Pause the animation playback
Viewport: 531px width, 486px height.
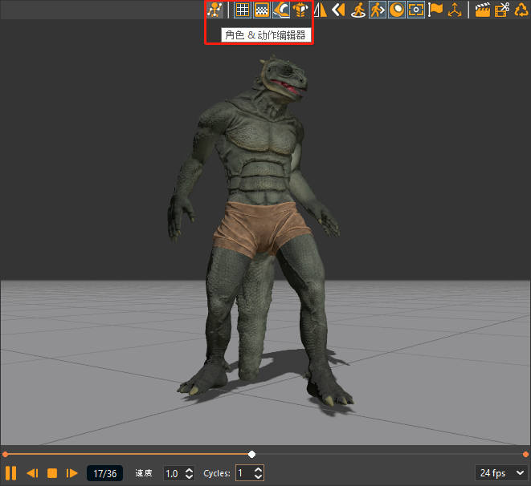pyautogui.click(x=11, y=473)
